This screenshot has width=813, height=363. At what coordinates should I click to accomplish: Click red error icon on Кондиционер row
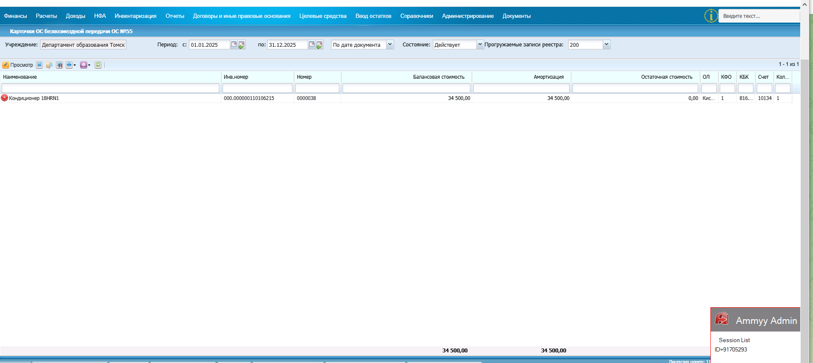[5, 98]
